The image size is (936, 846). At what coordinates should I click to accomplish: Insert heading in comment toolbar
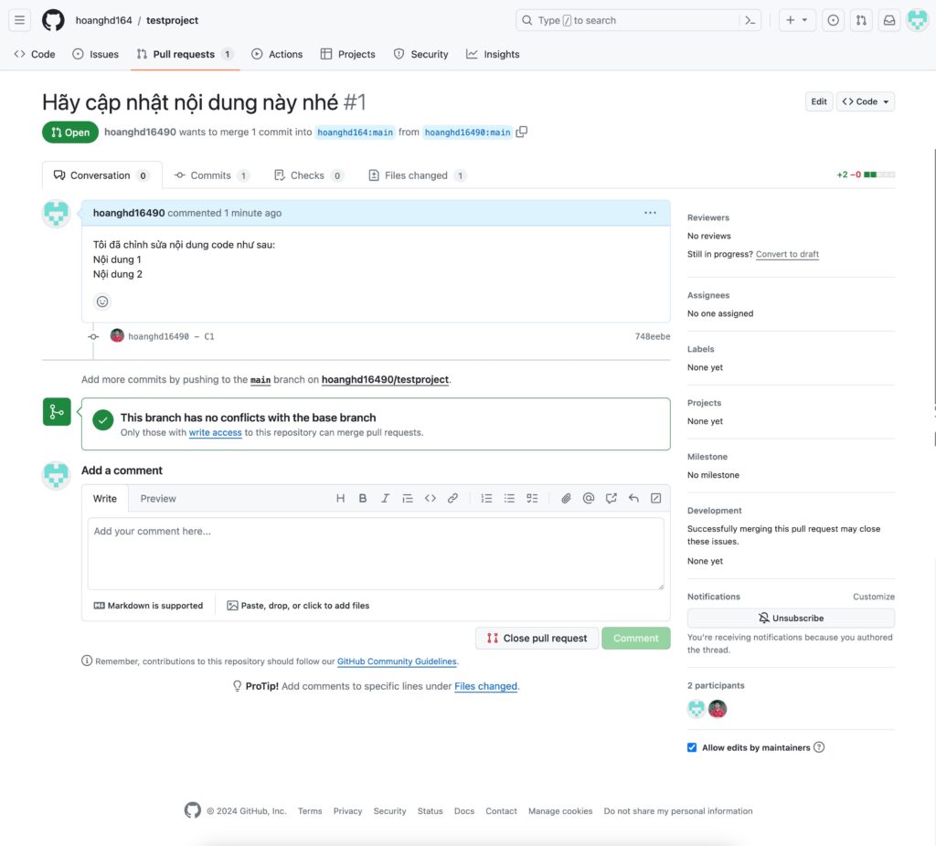coord(340,498)
